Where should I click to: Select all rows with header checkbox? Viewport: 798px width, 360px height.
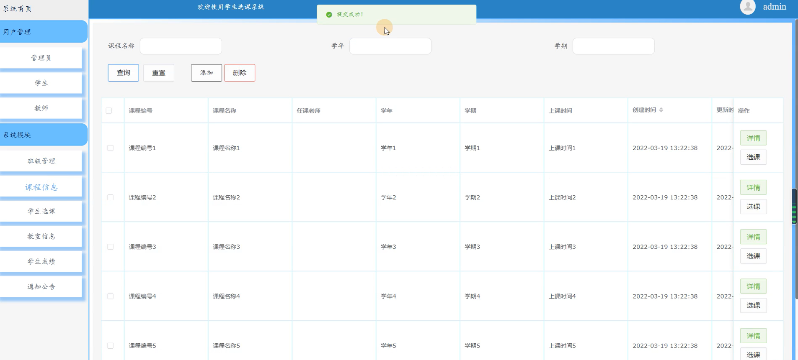pyautogui.click(x=109, y=111)
